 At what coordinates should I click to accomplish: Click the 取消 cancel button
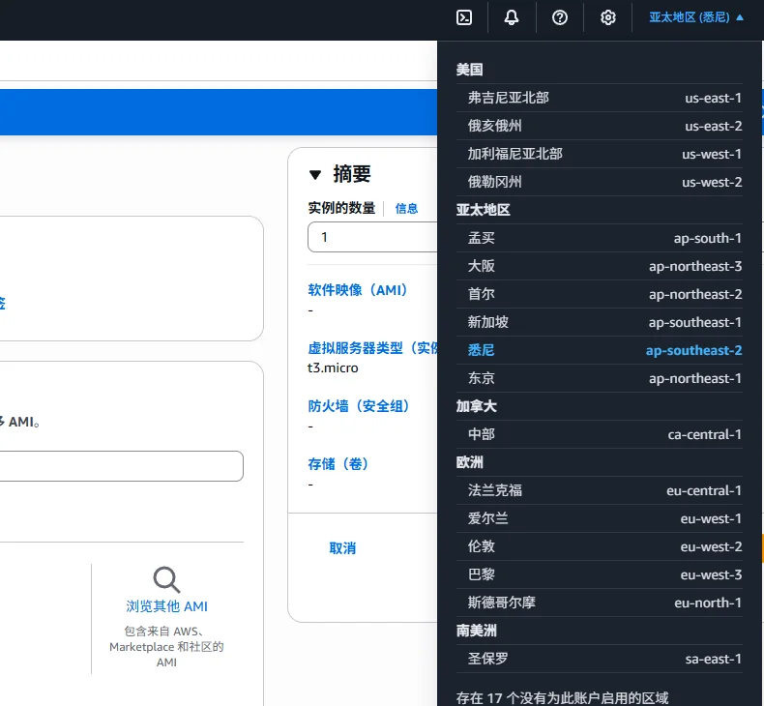point(342,548)
